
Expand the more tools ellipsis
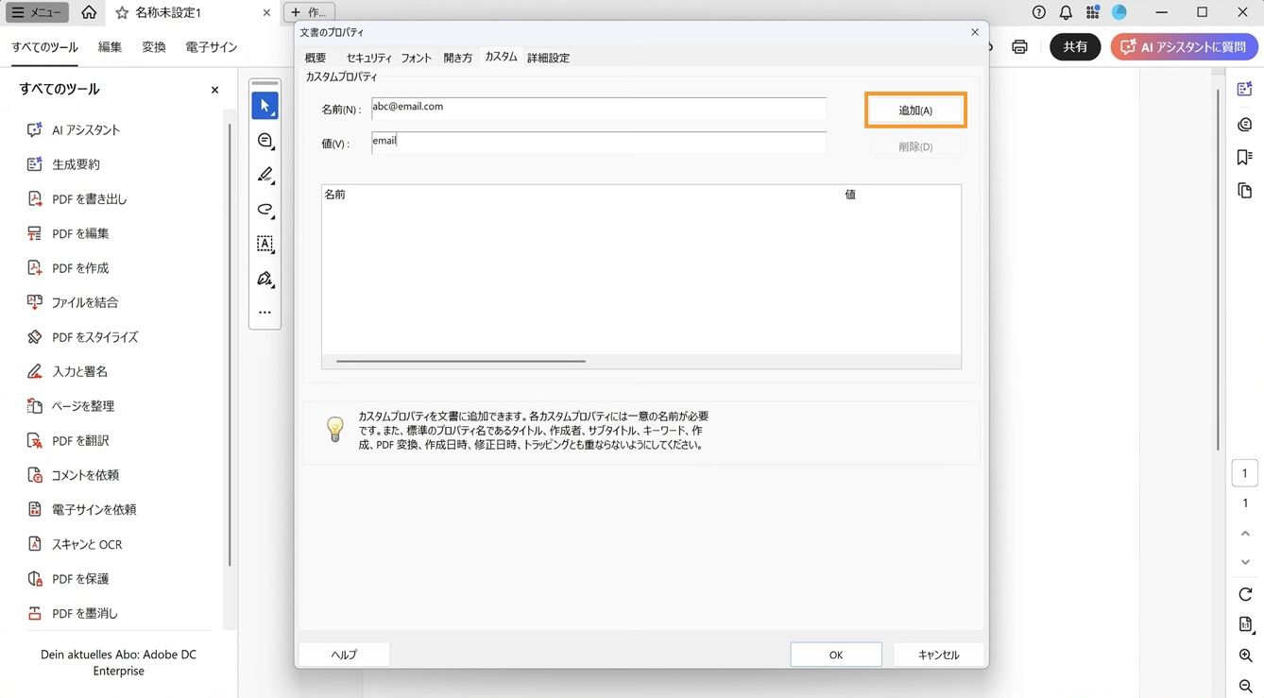[x=265, y=312]
